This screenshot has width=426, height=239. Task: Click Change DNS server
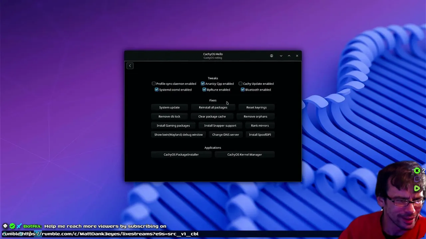click(x=226, y=134)
